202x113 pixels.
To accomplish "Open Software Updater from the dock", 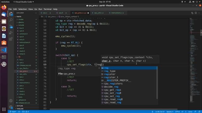I will [4, 64].
